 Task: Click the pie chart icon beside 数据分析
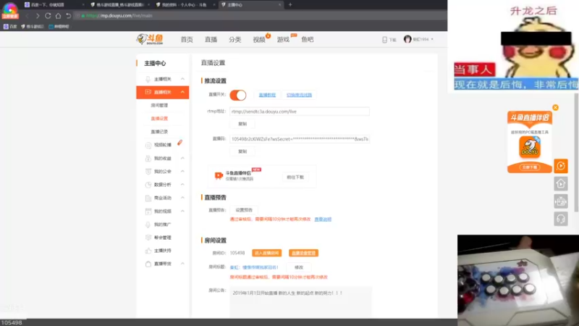148,185
